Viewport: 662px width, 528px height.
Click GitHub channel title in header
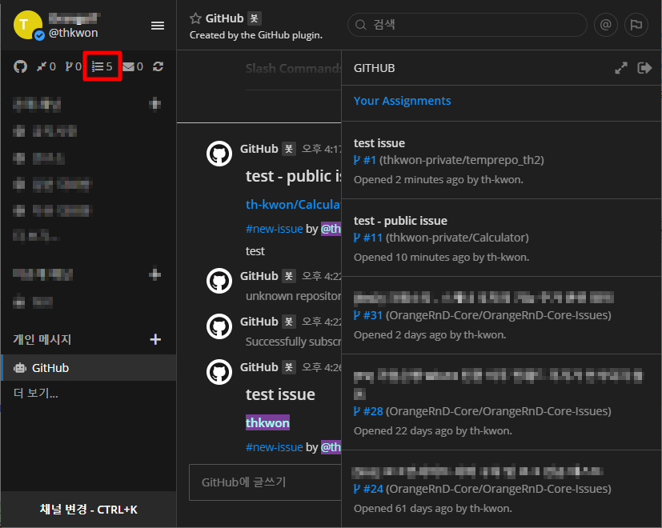click(x=224, y=18)
